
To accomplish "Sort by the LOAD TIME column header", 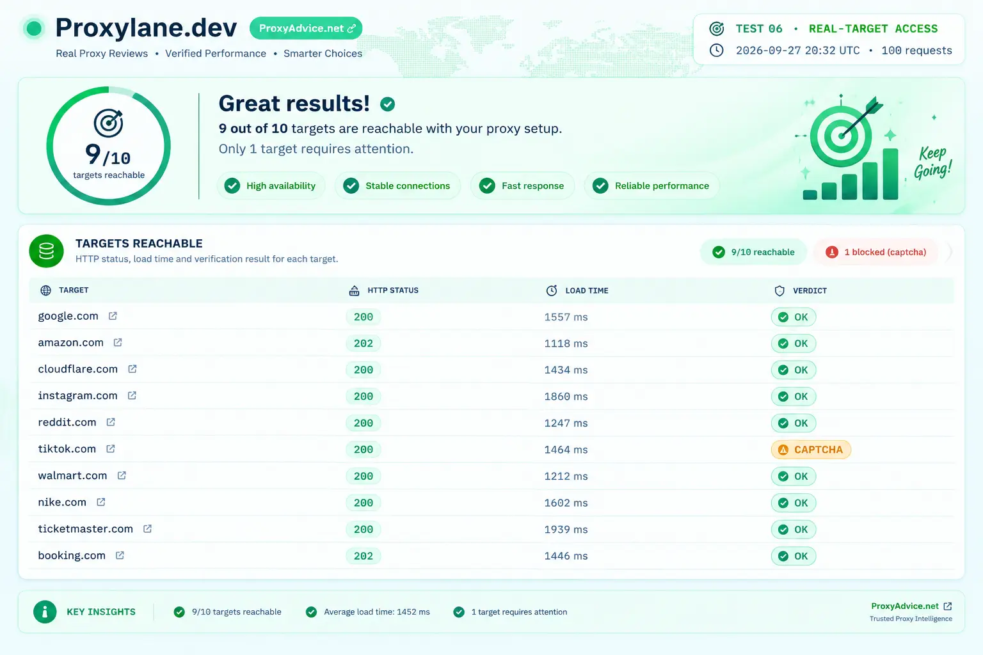I will pos(587,290).
